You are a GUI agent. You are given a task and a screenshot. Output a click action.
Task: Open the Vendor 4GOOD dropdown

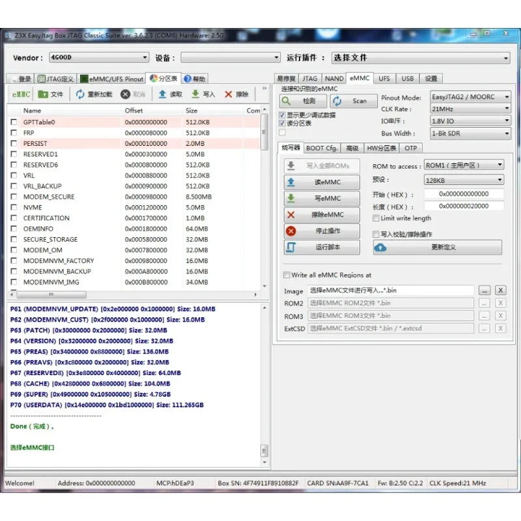click(99, 58)
